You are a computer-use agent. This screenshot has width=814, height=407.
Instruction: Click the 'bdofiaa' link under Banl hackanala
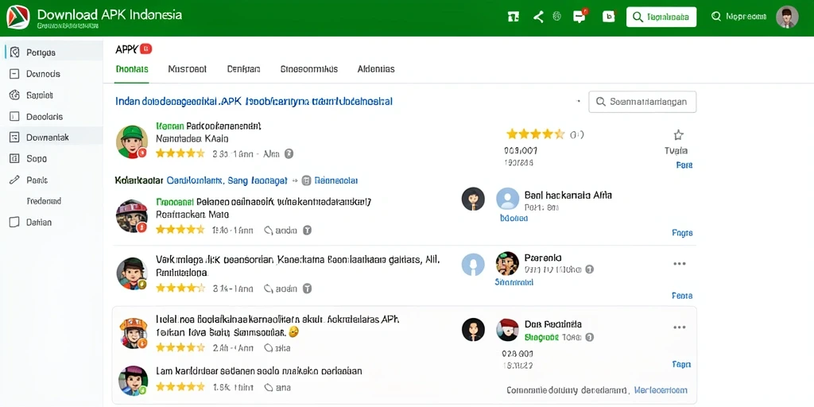pyautogui.click(x=514, y=219)
